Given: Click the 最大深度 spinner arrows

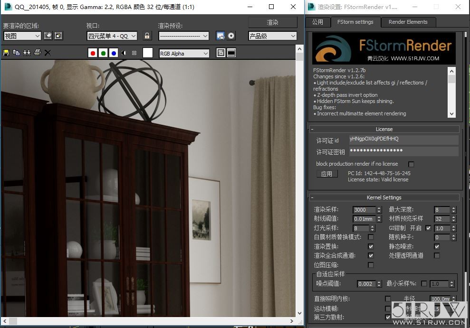Looking at the screenshot, I should [x=453, y=210].
